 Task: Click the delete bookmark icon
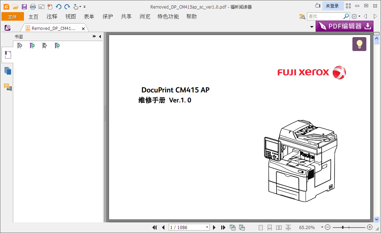(20, 46)
